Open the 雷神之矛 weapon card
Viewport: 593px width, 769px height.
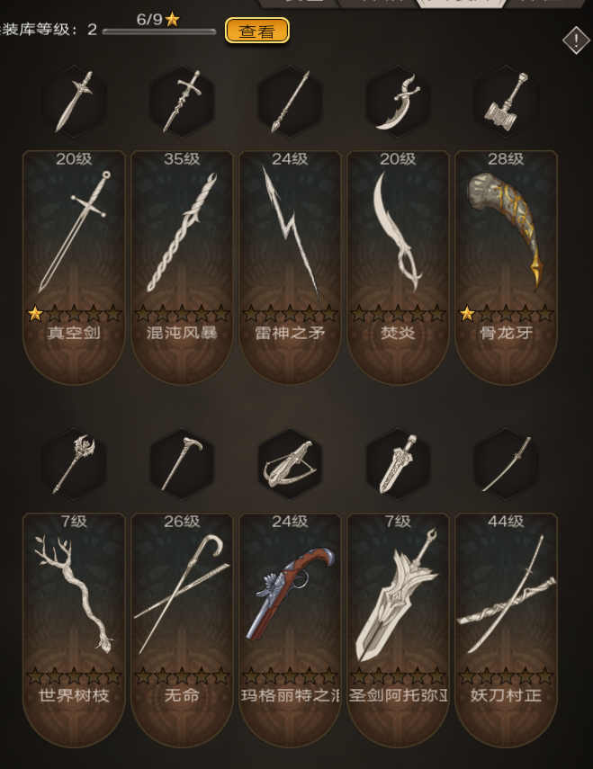point(290,268)
